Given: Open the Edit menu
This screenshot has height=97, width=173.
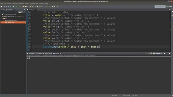Looking at the screenshot, I should (5, 4).
